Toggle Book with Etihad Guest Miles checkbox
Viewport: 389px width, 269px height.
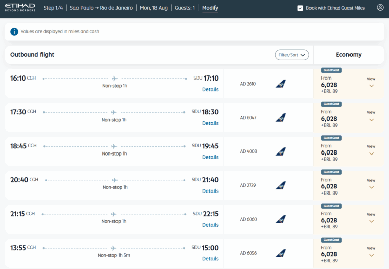[x=300, y=8]
